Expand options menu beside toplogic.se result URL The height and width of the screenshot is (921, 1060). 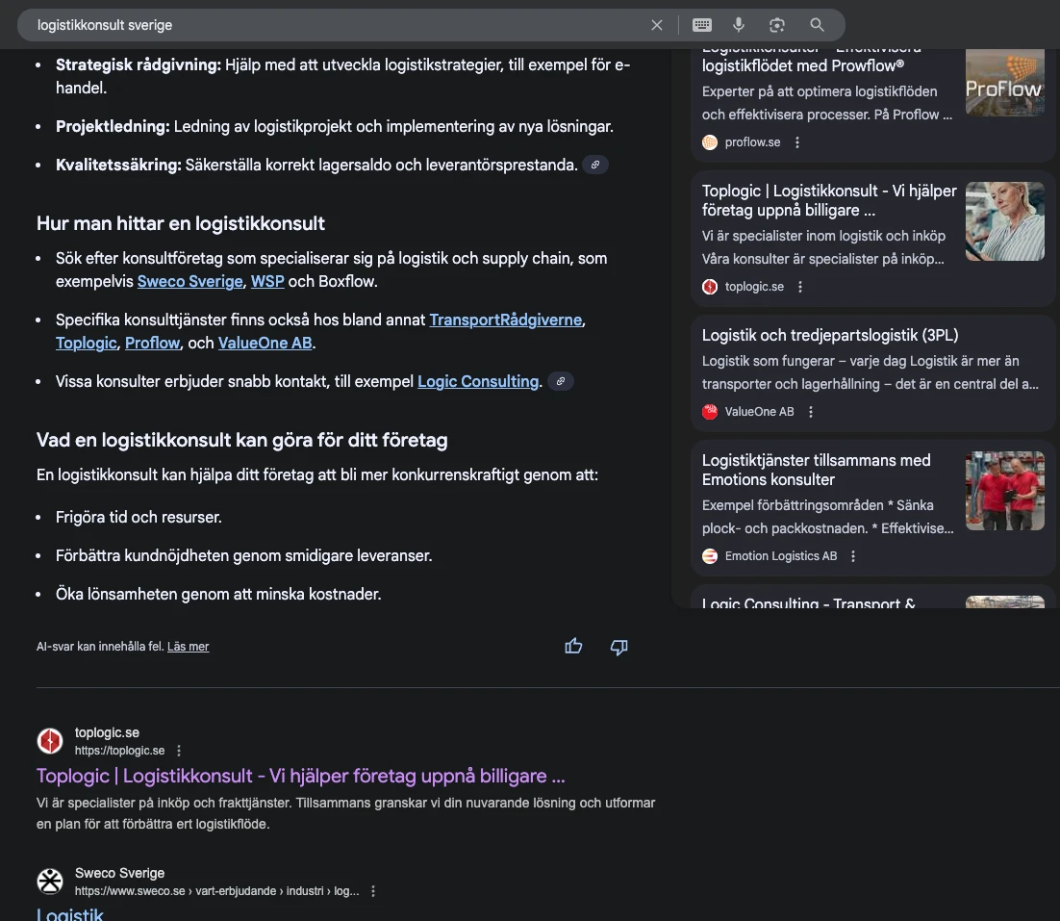click(179, 751)
